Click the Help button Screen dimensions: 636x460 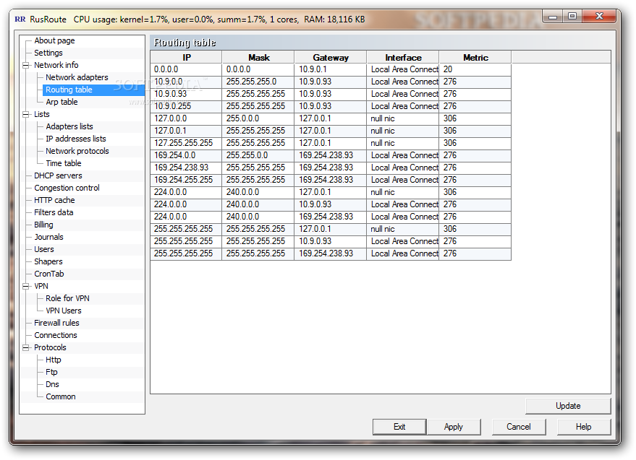point(584,427)
